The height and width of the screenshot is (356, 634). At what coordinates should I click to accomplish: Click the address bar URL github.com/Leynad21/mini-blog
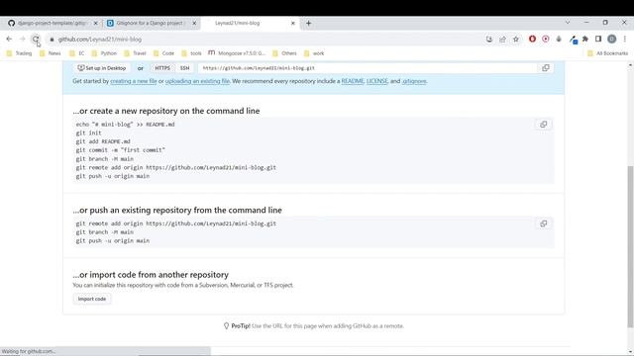coord(100,40)
